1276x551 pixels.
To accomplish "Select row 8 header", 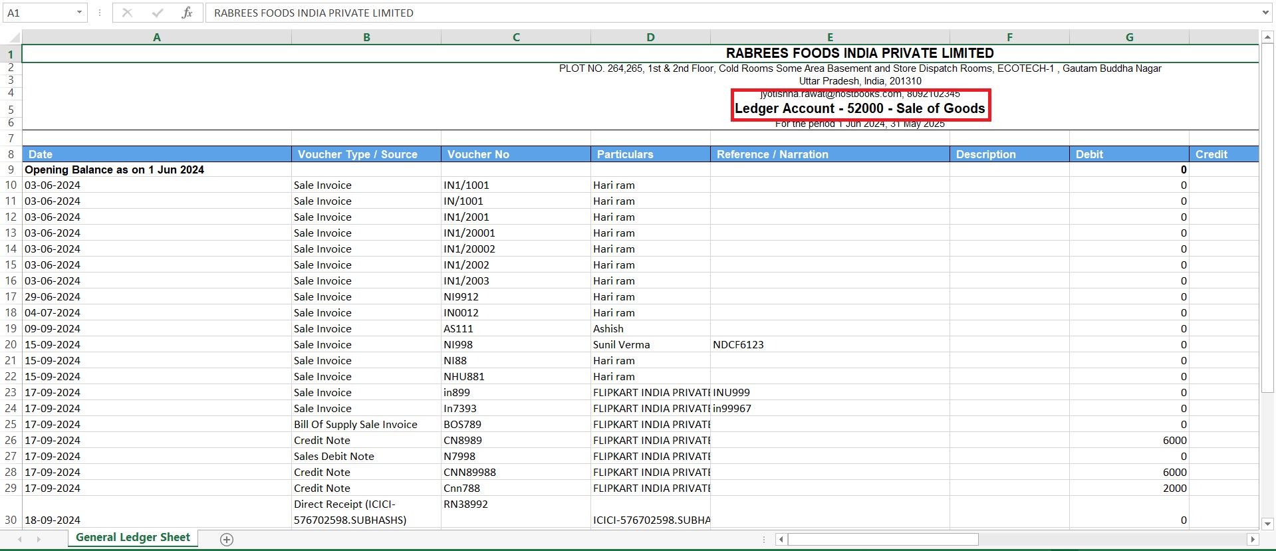I will (x=11, y=154).
